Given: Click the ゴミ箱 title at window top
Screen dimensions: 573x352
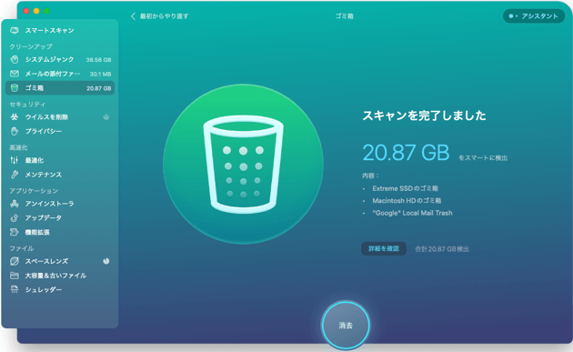Looking at the screenshot, I should pos(344,16).
